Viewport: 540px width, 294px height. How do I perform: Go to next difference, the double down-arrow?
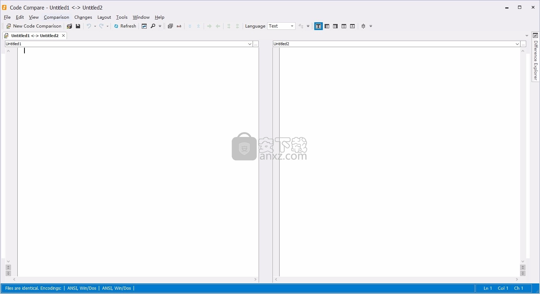(190, 26)
